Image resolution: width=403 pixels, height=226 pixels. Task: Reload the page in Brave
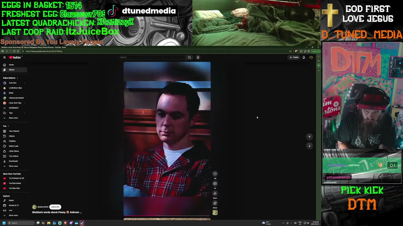[14, 51]
